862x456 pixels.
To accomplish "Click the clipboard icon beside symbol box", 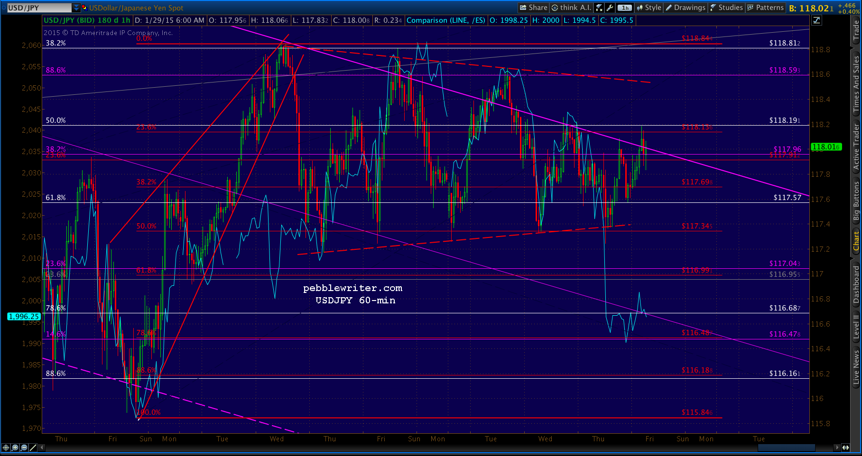I will (84, 8).
